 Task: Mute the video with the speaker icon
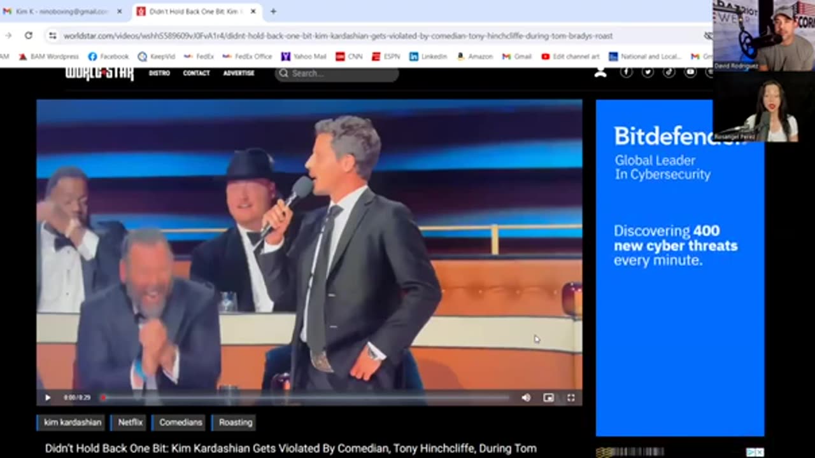(526, 398)
